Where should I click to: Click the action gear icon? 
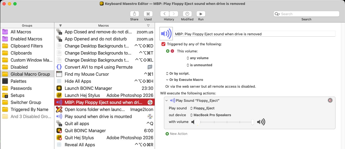tap(330, 100)
